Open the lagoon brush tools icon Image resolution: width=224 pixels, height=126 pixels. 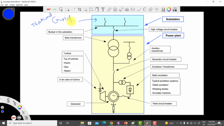coord(8,100)
